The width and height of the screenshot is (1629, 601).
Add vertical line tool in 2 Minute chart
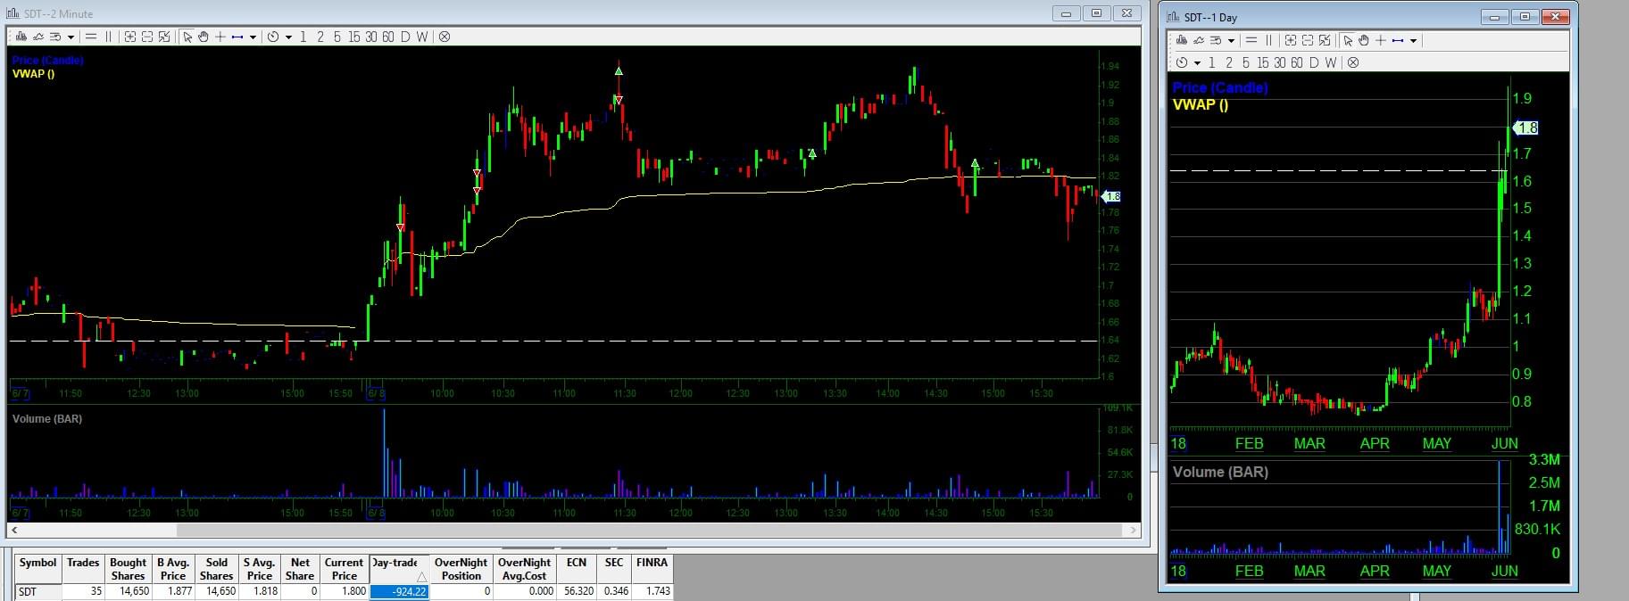click(109, 37)
